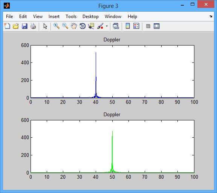
Task: Open file with the folder icon
Action: [16, 26]
